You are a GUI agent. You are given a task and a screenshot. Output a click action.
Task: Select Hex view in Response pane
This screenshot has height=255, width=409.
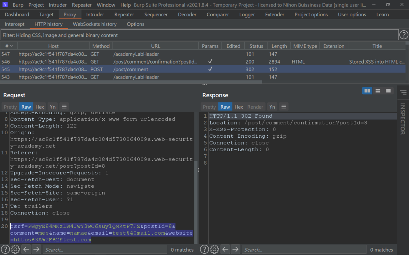point(239,107)
